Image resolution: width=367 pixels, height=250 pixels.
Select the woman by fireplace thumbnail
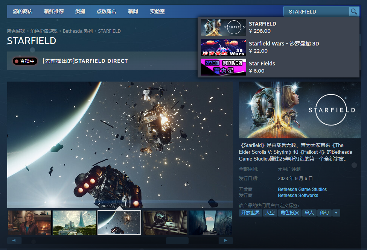29,223
